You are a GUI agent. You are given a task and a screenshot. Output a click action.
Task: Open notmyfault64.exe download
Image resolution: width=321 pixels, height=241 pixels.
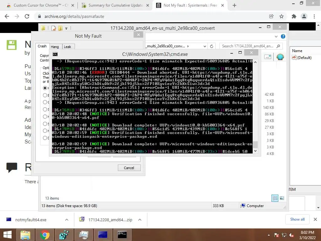31,220
